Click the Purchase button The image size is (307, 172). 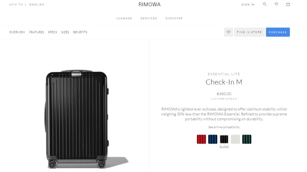(278, 32)
